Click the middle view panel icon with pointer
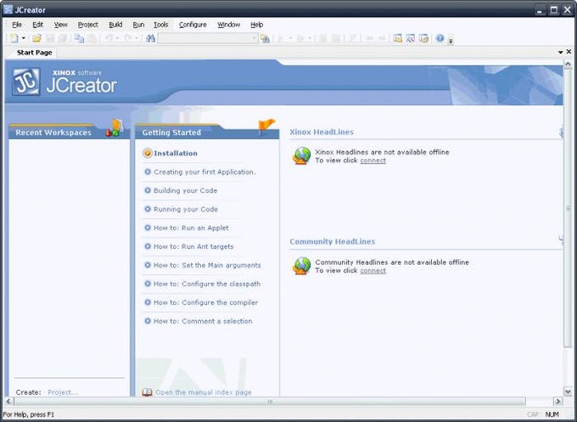The height and width of the screenshot is (422, 577). tap(411, 38)
